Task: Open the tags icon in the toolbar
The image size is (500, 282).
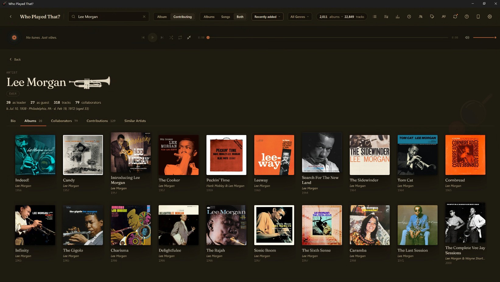Action: pos(432,16)
